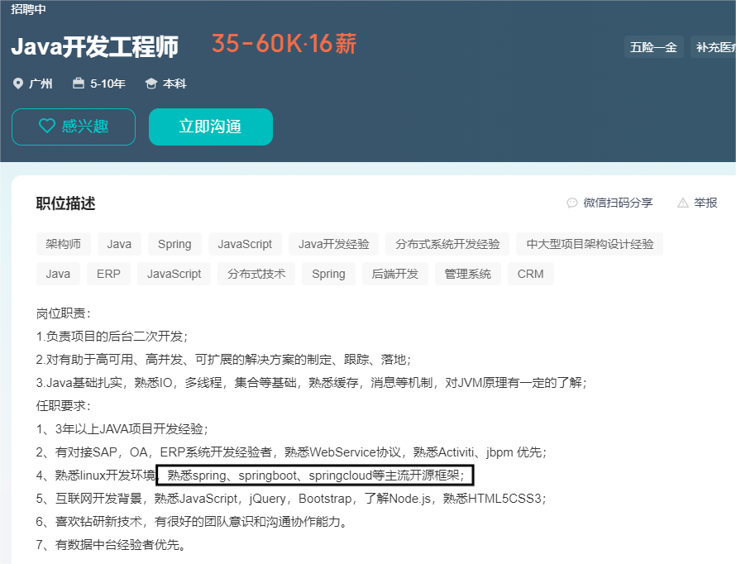Click the 感兴趣 heart button

[74, 127]
